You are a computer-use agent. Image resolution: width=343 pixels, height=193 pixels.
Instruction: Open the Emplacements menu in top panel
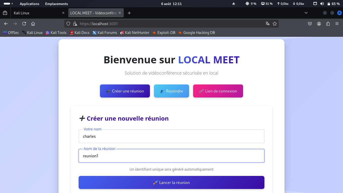point(56,4)
